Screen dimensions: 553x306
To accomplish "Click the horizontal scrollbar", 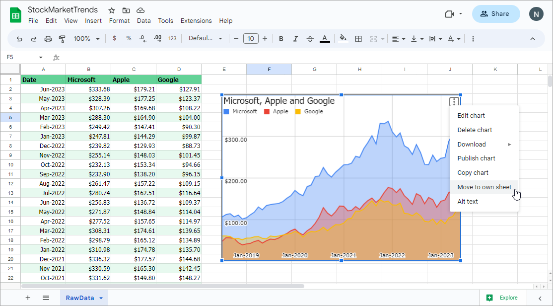I will click(x=163, y=286).
